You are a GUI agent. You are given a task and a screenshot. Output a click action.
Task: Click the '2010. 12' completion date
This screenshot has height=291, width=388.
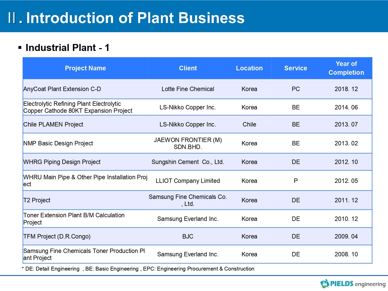point(346,219)
